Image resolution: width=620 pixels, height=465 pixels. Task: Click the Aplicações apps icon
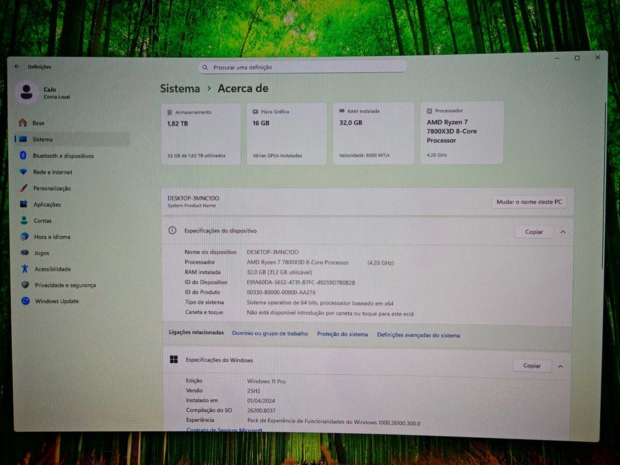pos(24,204)
